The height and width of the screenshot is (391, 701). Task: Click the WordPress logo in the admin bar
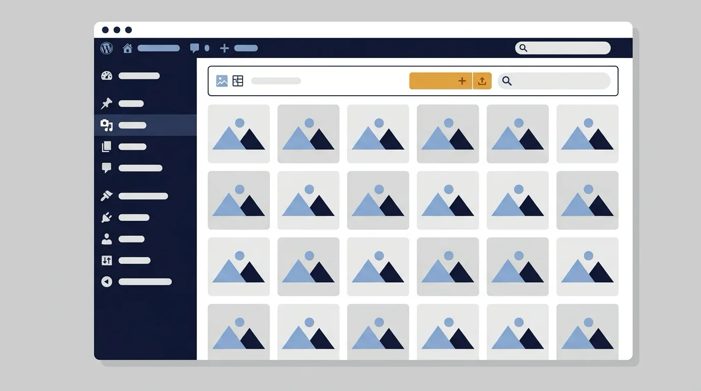[x=106, y=48]
